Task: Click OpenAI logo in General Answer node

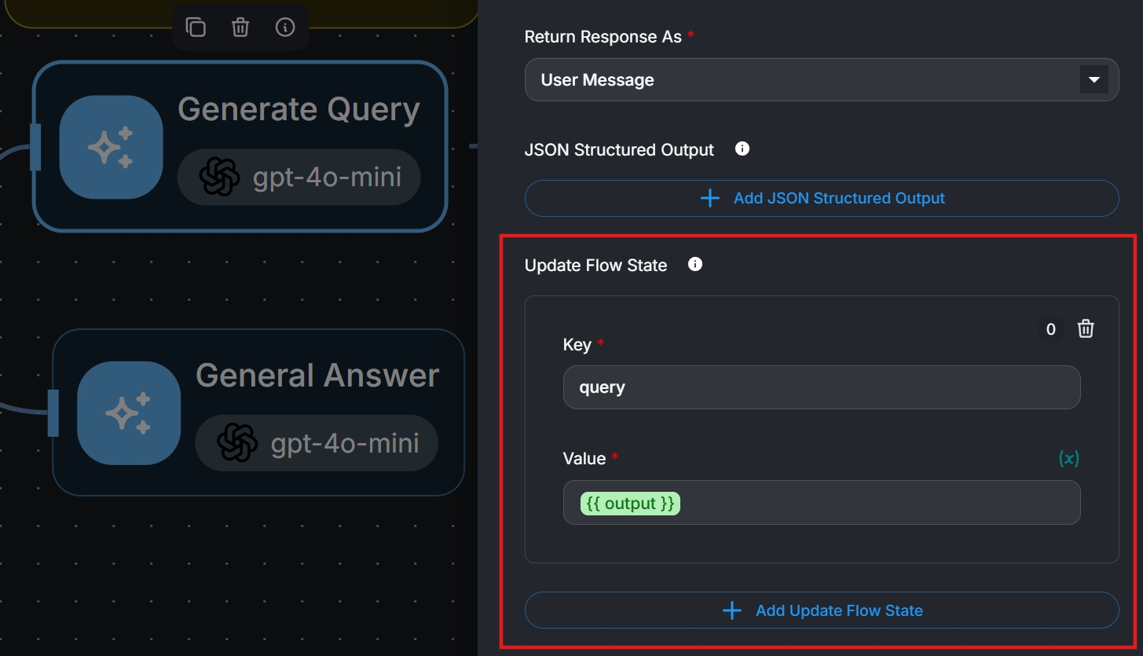Action: [237, 443]
